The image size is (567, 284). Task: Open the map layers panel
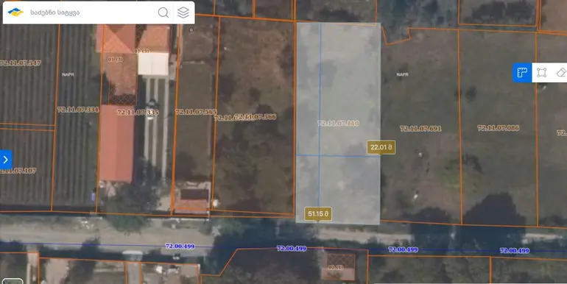pyautogui.click(x=183, y=13)
